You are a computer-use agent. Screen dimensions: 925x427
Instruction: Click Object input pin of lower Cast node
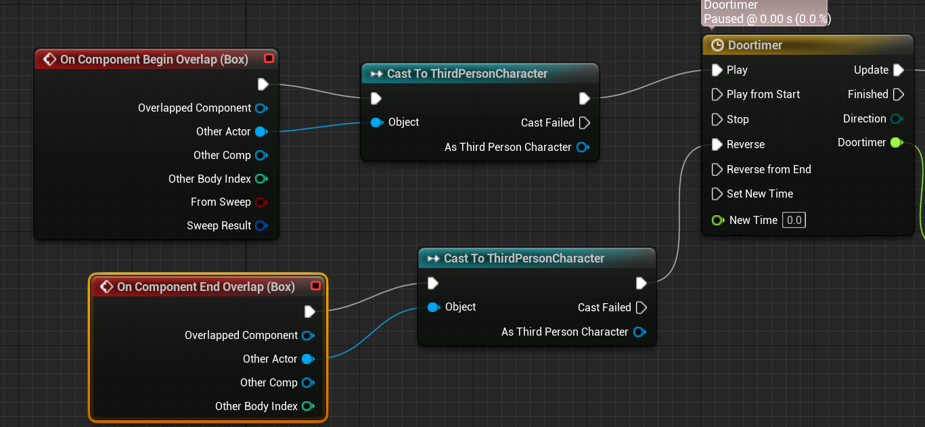[x=434, y=307]
